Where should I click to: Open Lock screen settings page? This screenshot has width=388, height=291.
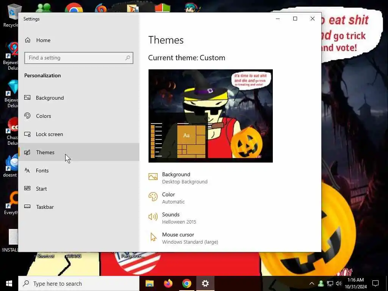click(79, 134)
